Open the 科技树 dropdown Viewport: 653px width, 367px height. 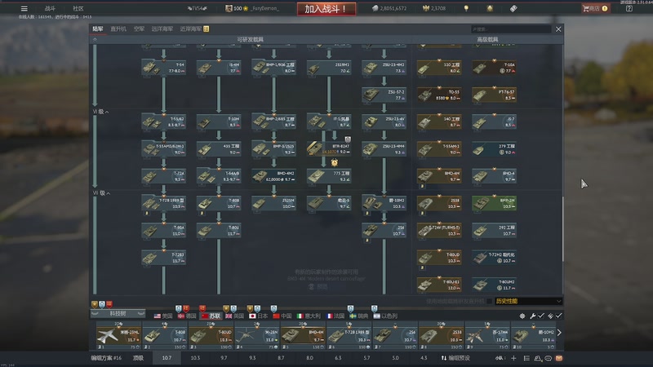coord(118,313)
